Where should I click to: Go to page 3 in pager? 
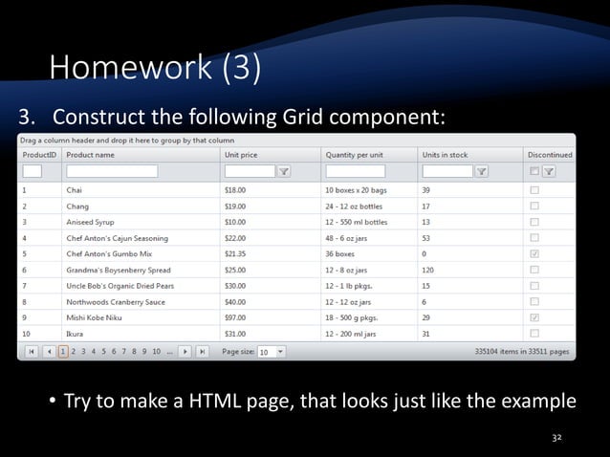point(83,352)
